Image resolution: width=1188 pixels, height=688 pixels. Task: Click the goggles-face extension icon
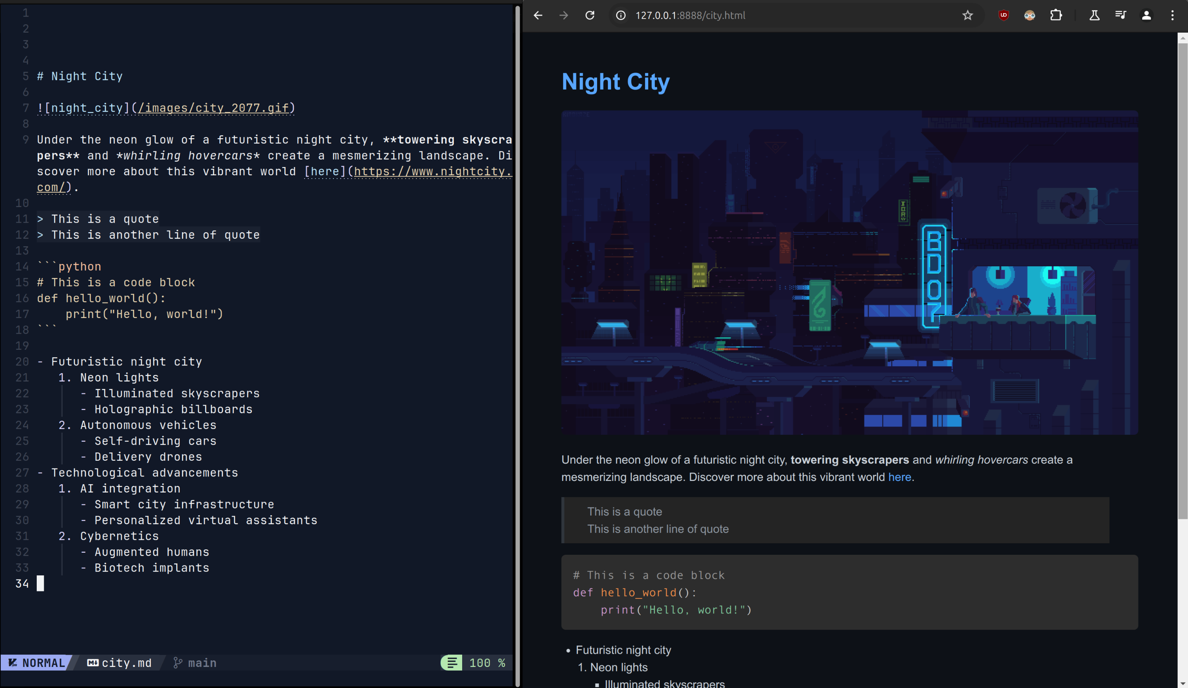1030,16
